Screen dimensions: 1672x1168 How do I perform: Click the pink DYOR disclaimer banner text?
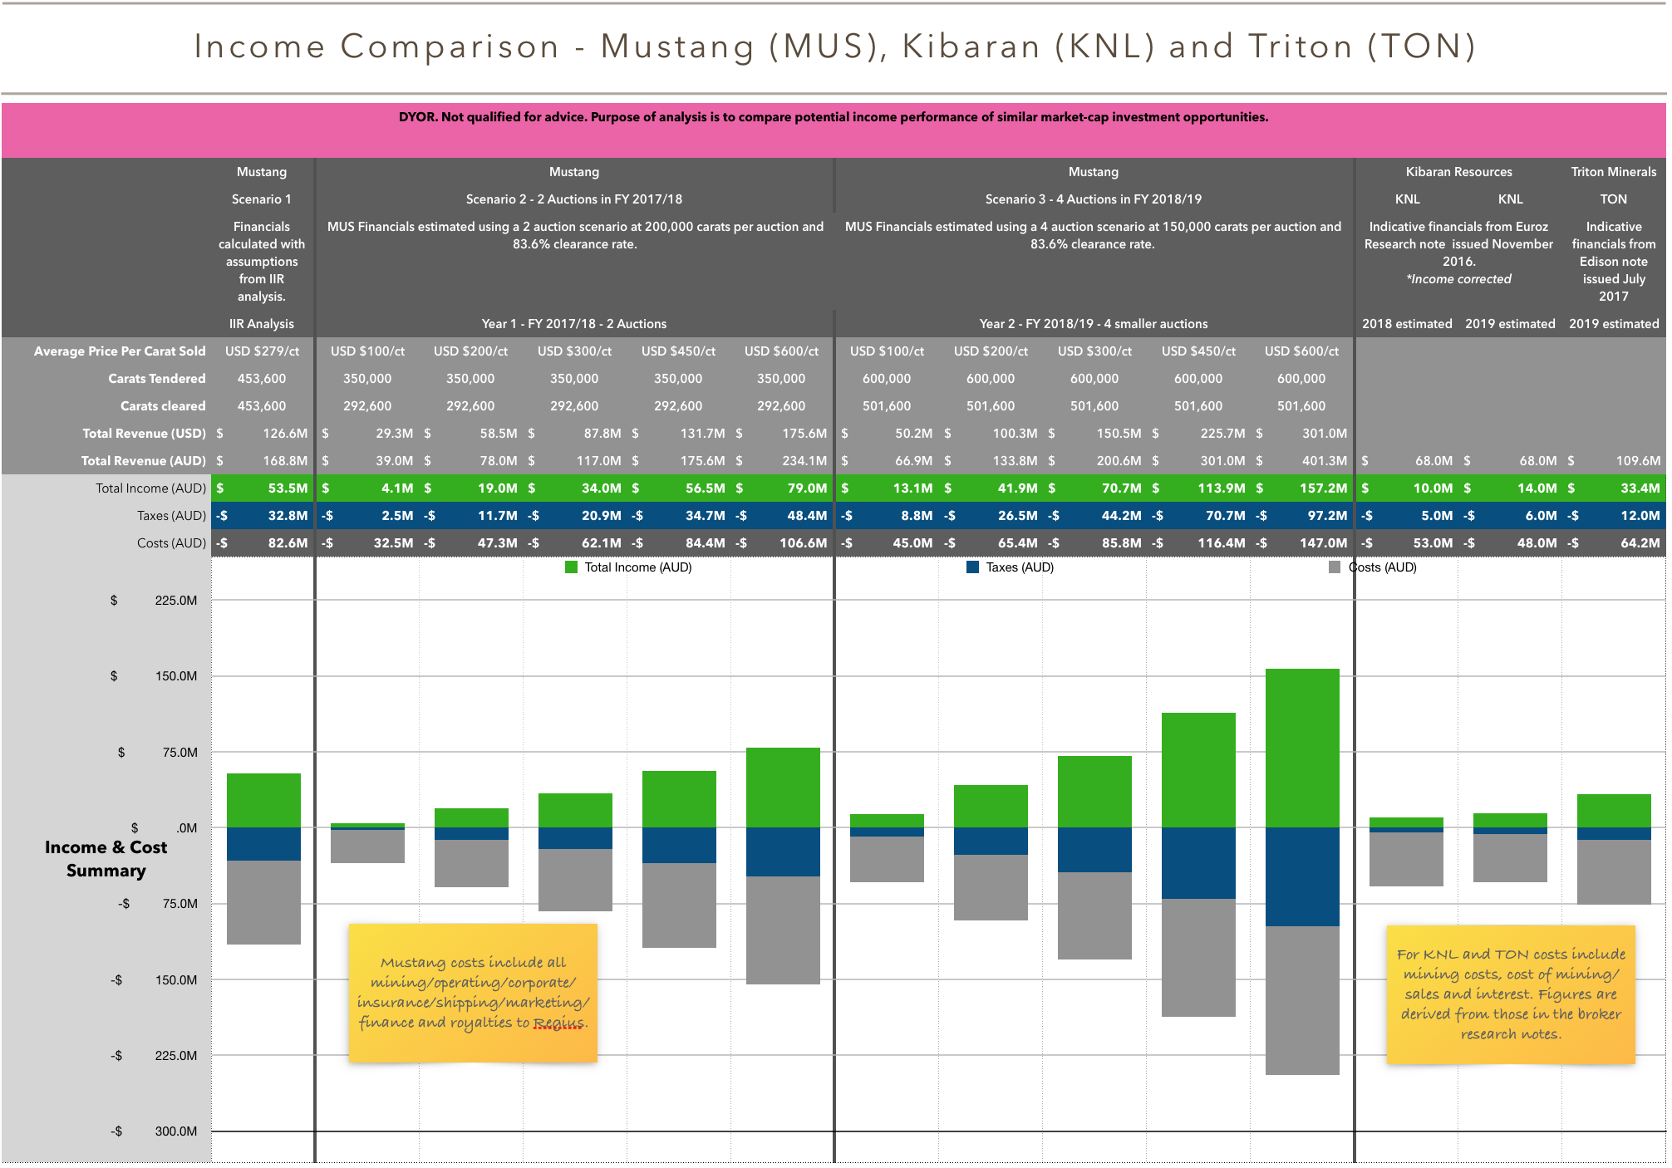coord(834,117)
